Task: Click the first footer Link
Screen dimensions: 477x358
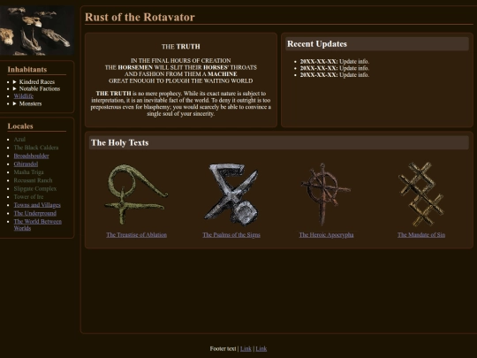Action: point(246,349)
